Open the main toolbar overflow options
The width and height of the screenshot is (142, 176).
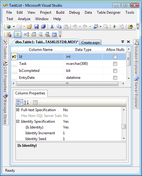click(138, 26)
